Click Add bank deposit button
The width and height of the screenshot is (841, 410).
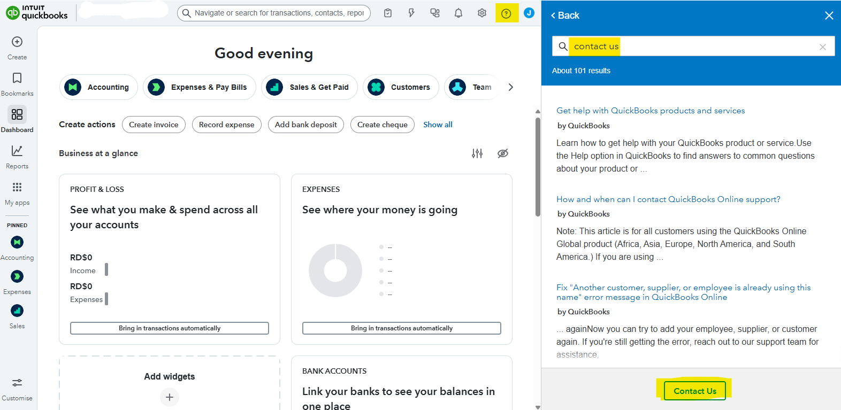click(x=306, y=125)
